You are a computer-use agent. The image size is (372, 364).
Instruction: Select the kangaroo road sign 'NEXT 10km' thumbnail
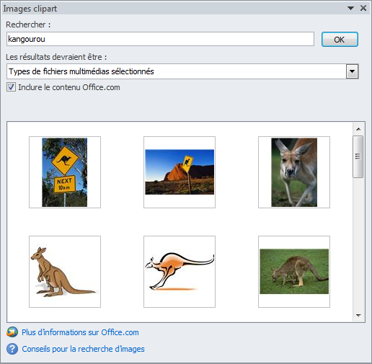(x=65, y=172)
